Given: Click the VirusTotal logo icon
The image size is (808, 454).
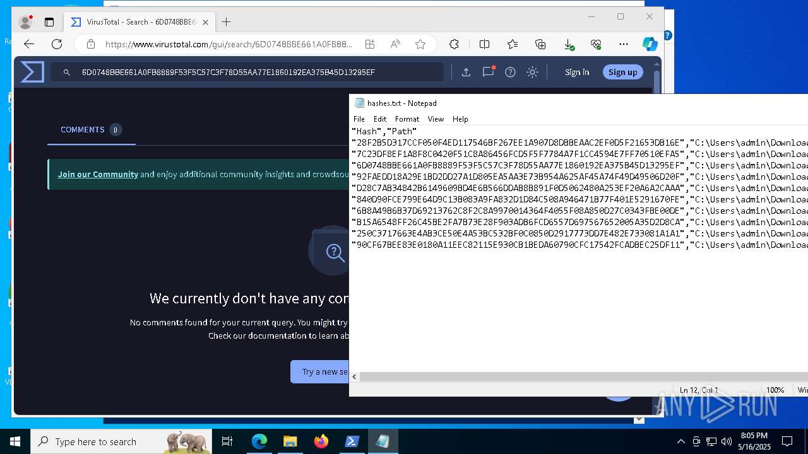Looking at the screenshot, I should click(32, 72).
